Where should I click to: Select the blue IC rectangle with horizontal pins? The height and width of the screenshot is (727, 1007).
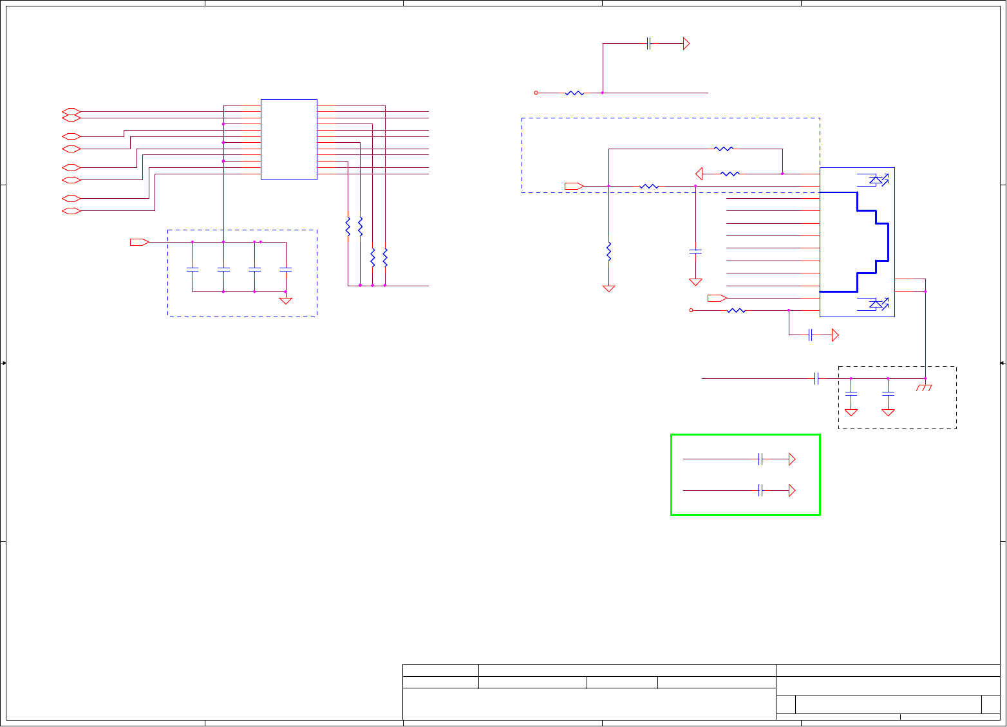coord(289,140)
